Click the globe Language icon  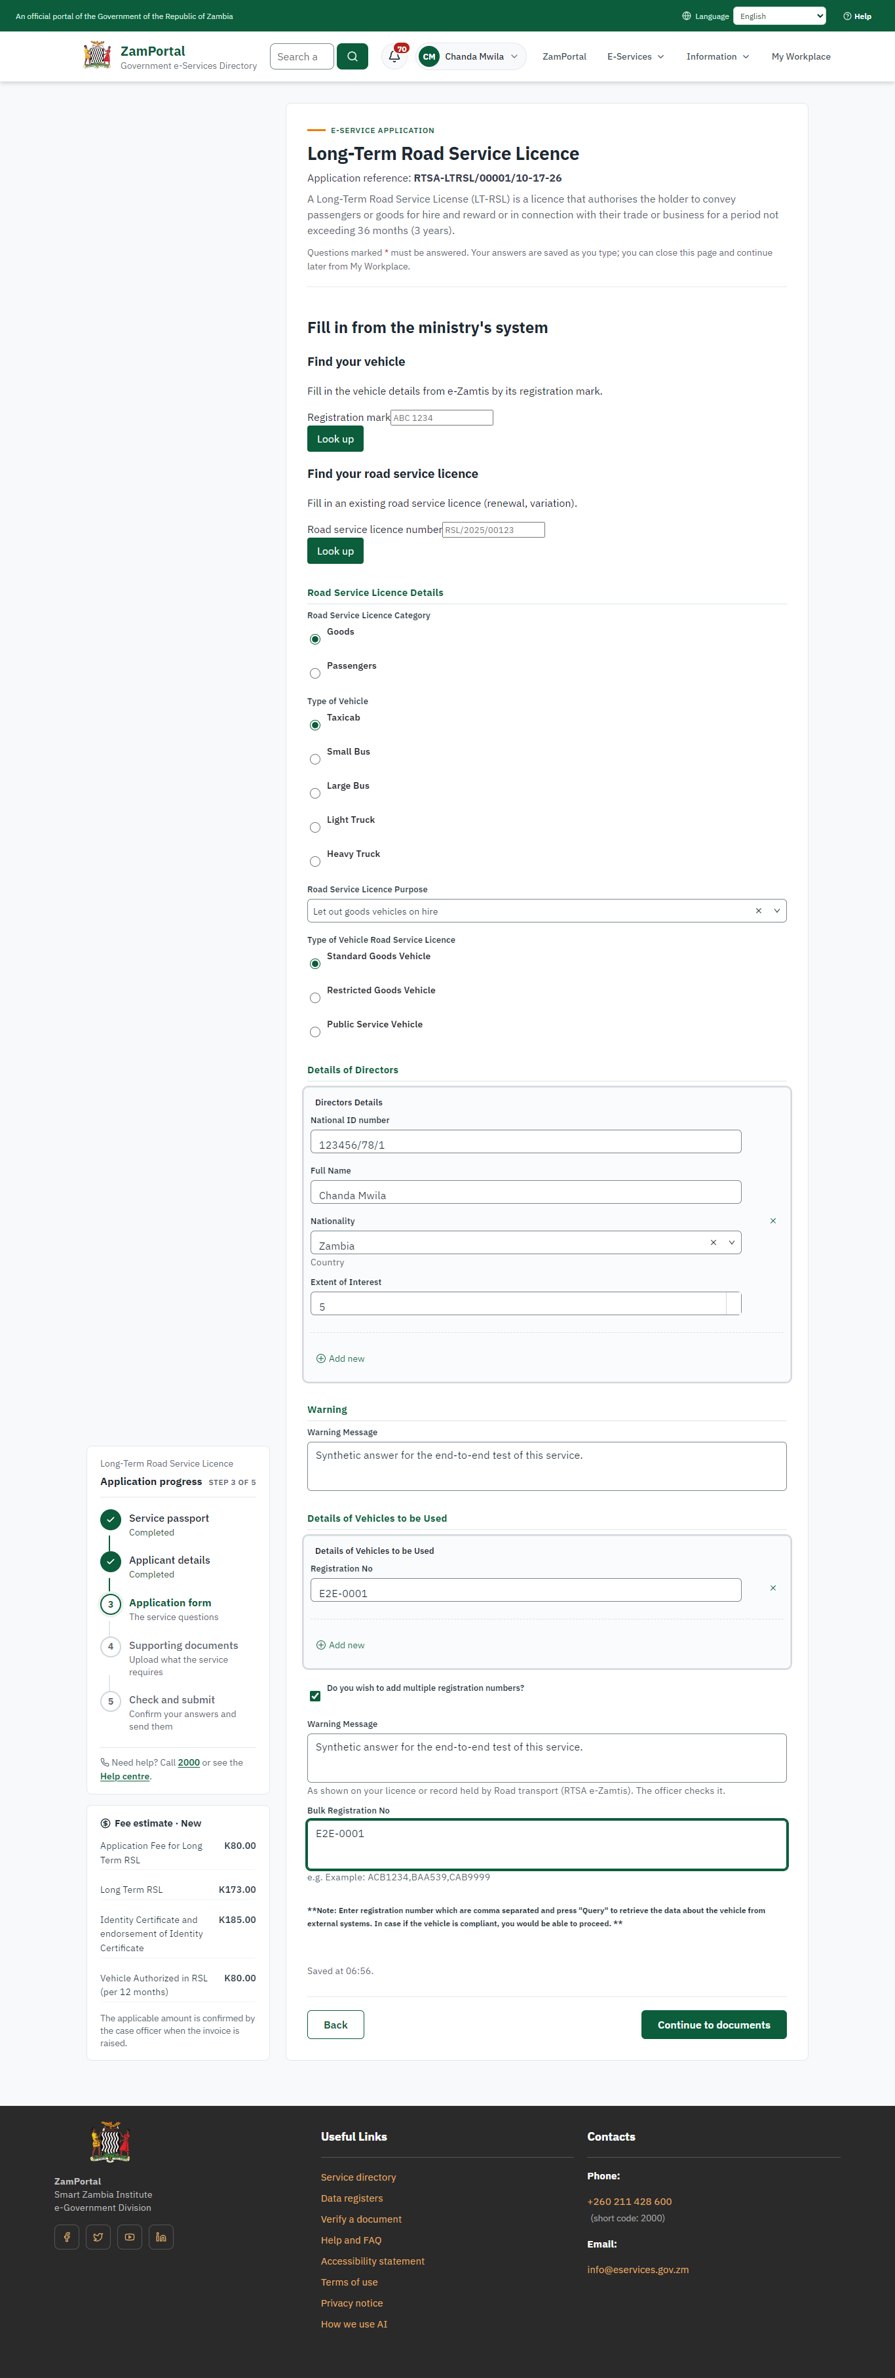(x=687, y=16)
